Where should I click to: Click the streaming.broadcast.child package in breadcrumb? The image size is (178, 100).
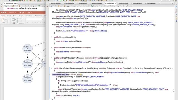pos(77,6)
